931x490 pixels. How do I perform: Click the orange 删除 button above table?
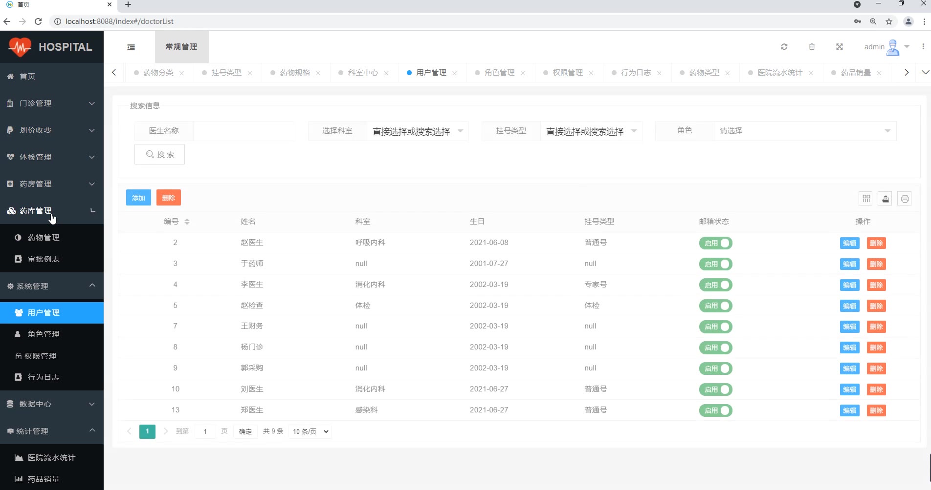(x=169, y=198)
